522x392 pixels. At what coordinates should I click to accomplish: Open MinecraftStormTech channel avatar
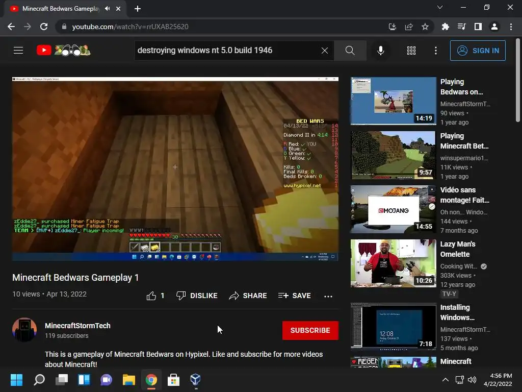pyautogui.click(x=24, y=330)
